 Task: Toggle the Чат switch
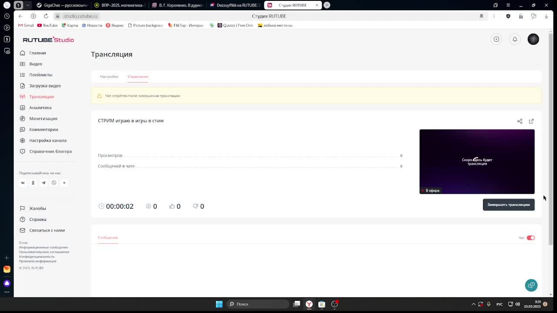point(530,238)
